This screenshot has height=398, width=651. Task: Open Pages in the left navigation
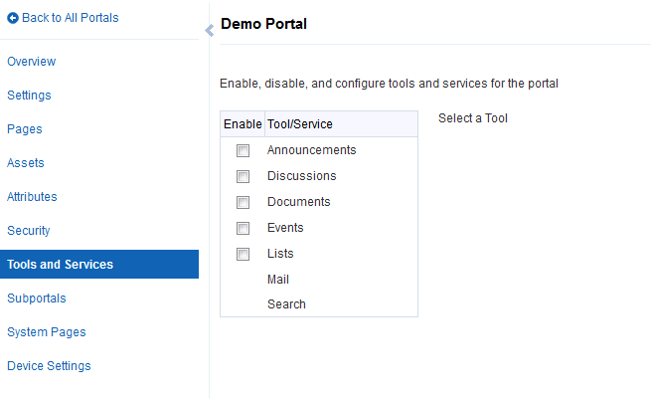tap(25, 129)
